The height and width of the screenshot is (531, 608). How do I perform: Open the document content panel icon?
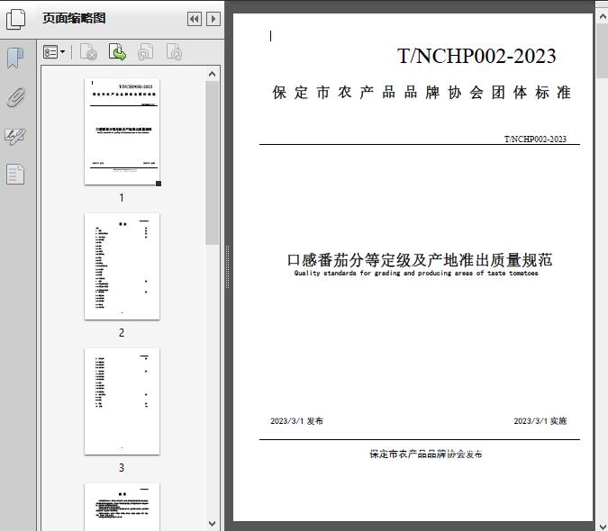click(x=15, y=174)
